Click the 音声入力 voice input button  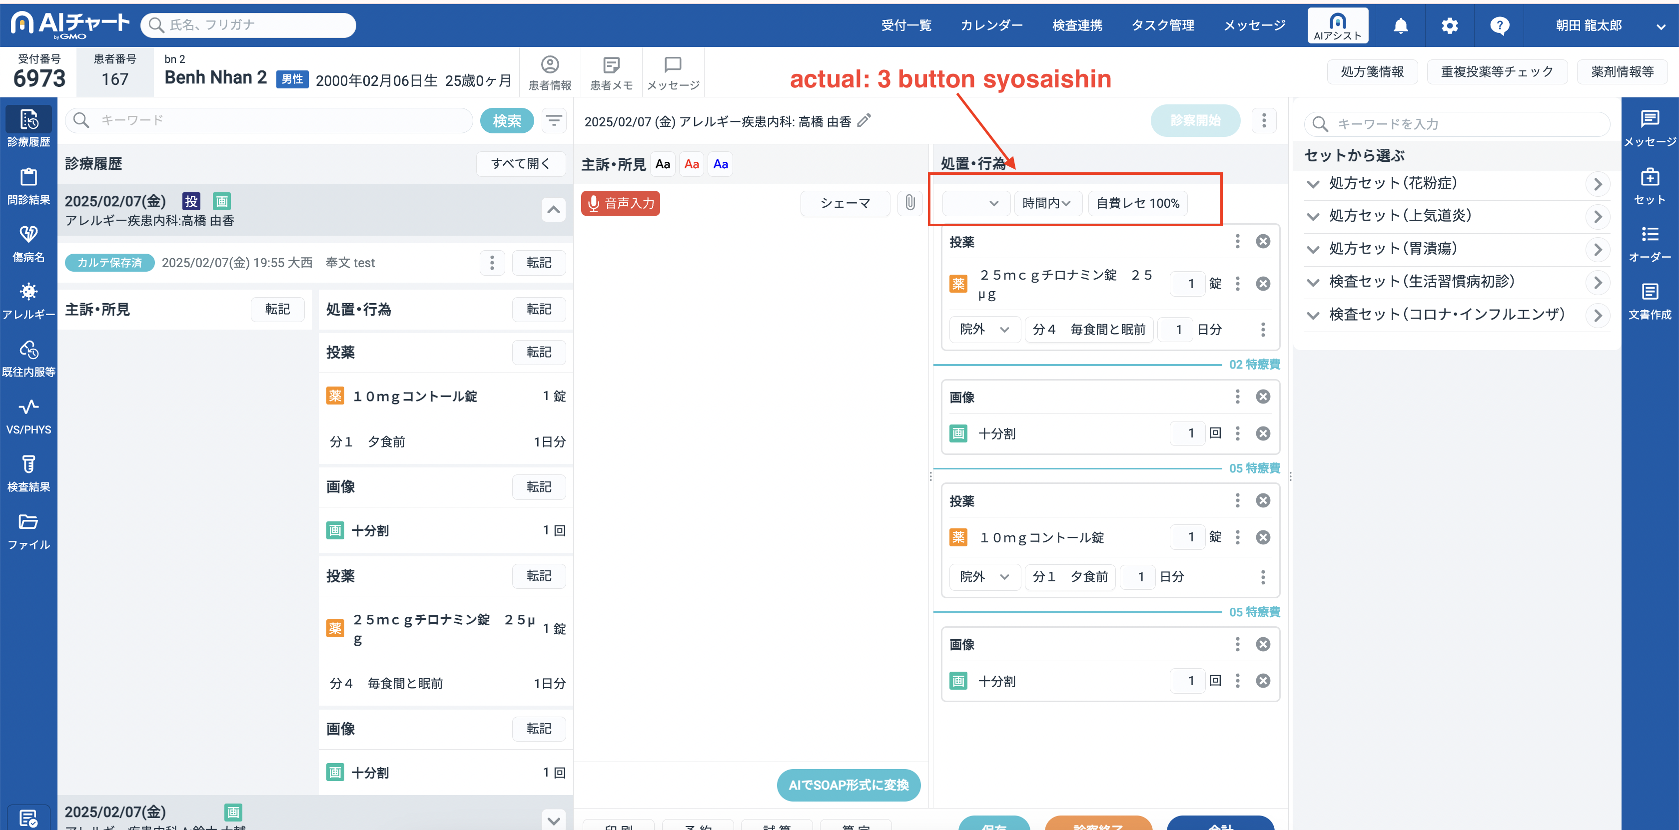pos(621,203)
